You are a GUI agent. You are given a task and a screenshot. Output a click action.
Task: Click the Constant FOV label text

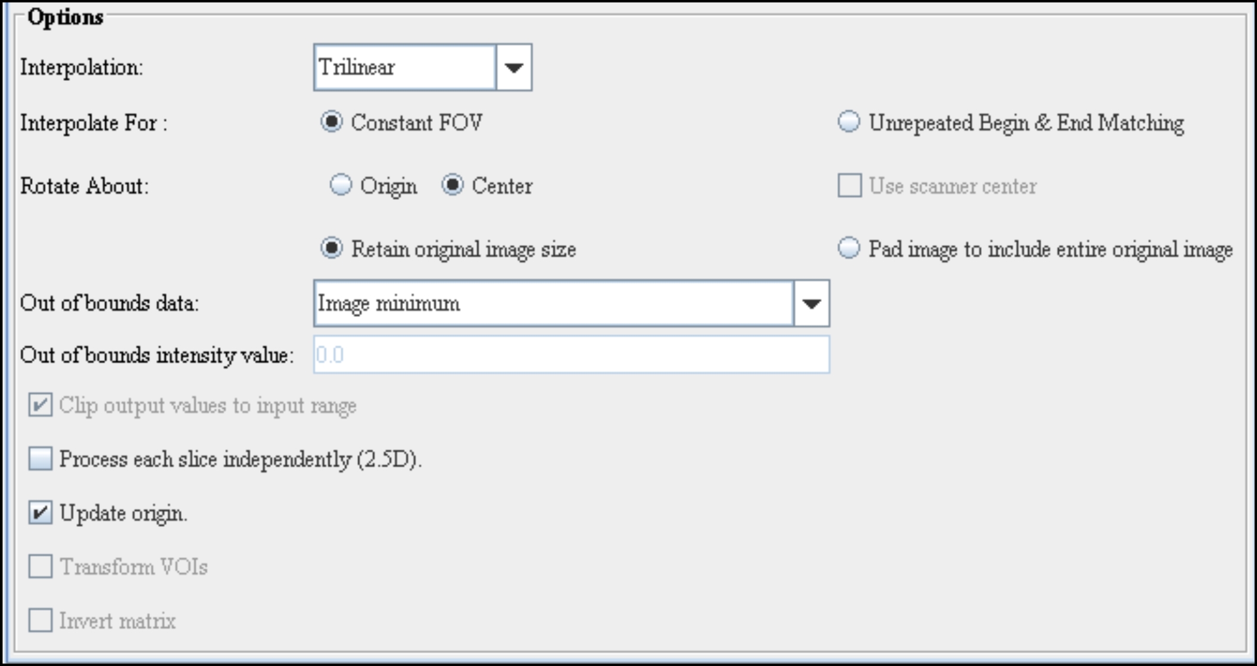[x=417, y=123]
